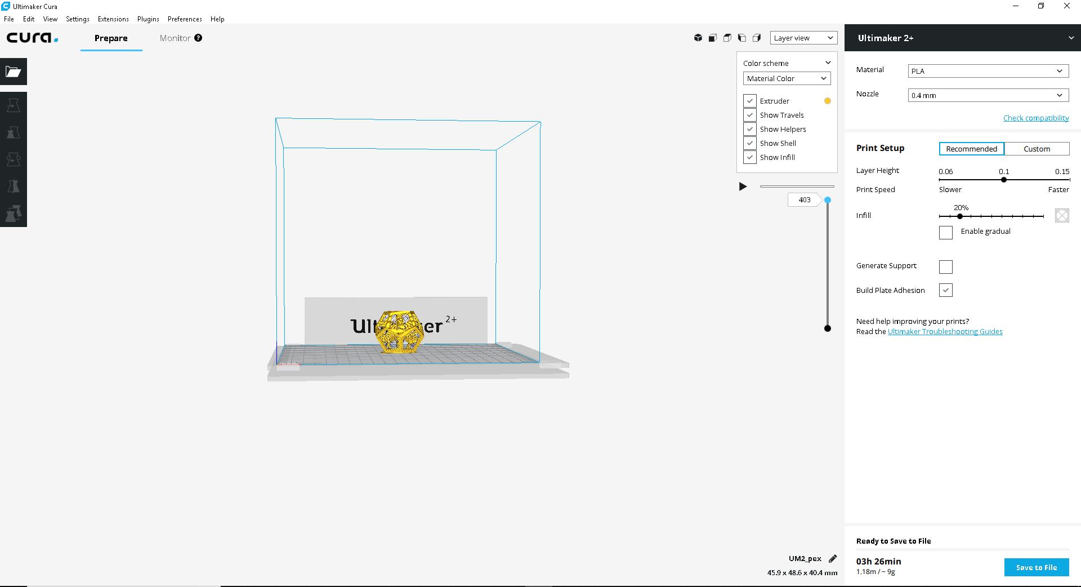1081x587 pixels.
Task: Select Recommended print setup mode
Action: coord(972,149)
